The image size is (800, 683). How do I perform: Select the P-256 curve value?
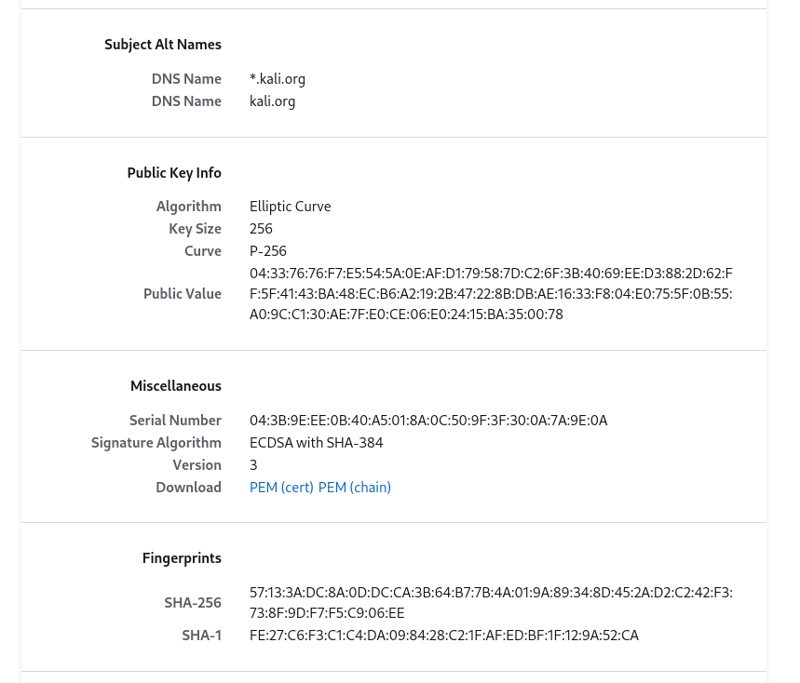point(268,251)
